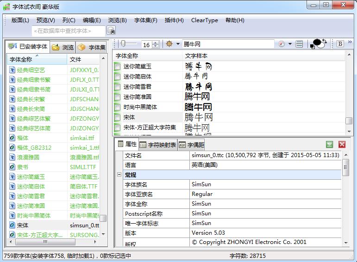The width and height of the screenshot is (357, 262).
Task: Open dropdown arrow beside the ship wheel icon
Action: pyautogui.click(x=178, y=44)
